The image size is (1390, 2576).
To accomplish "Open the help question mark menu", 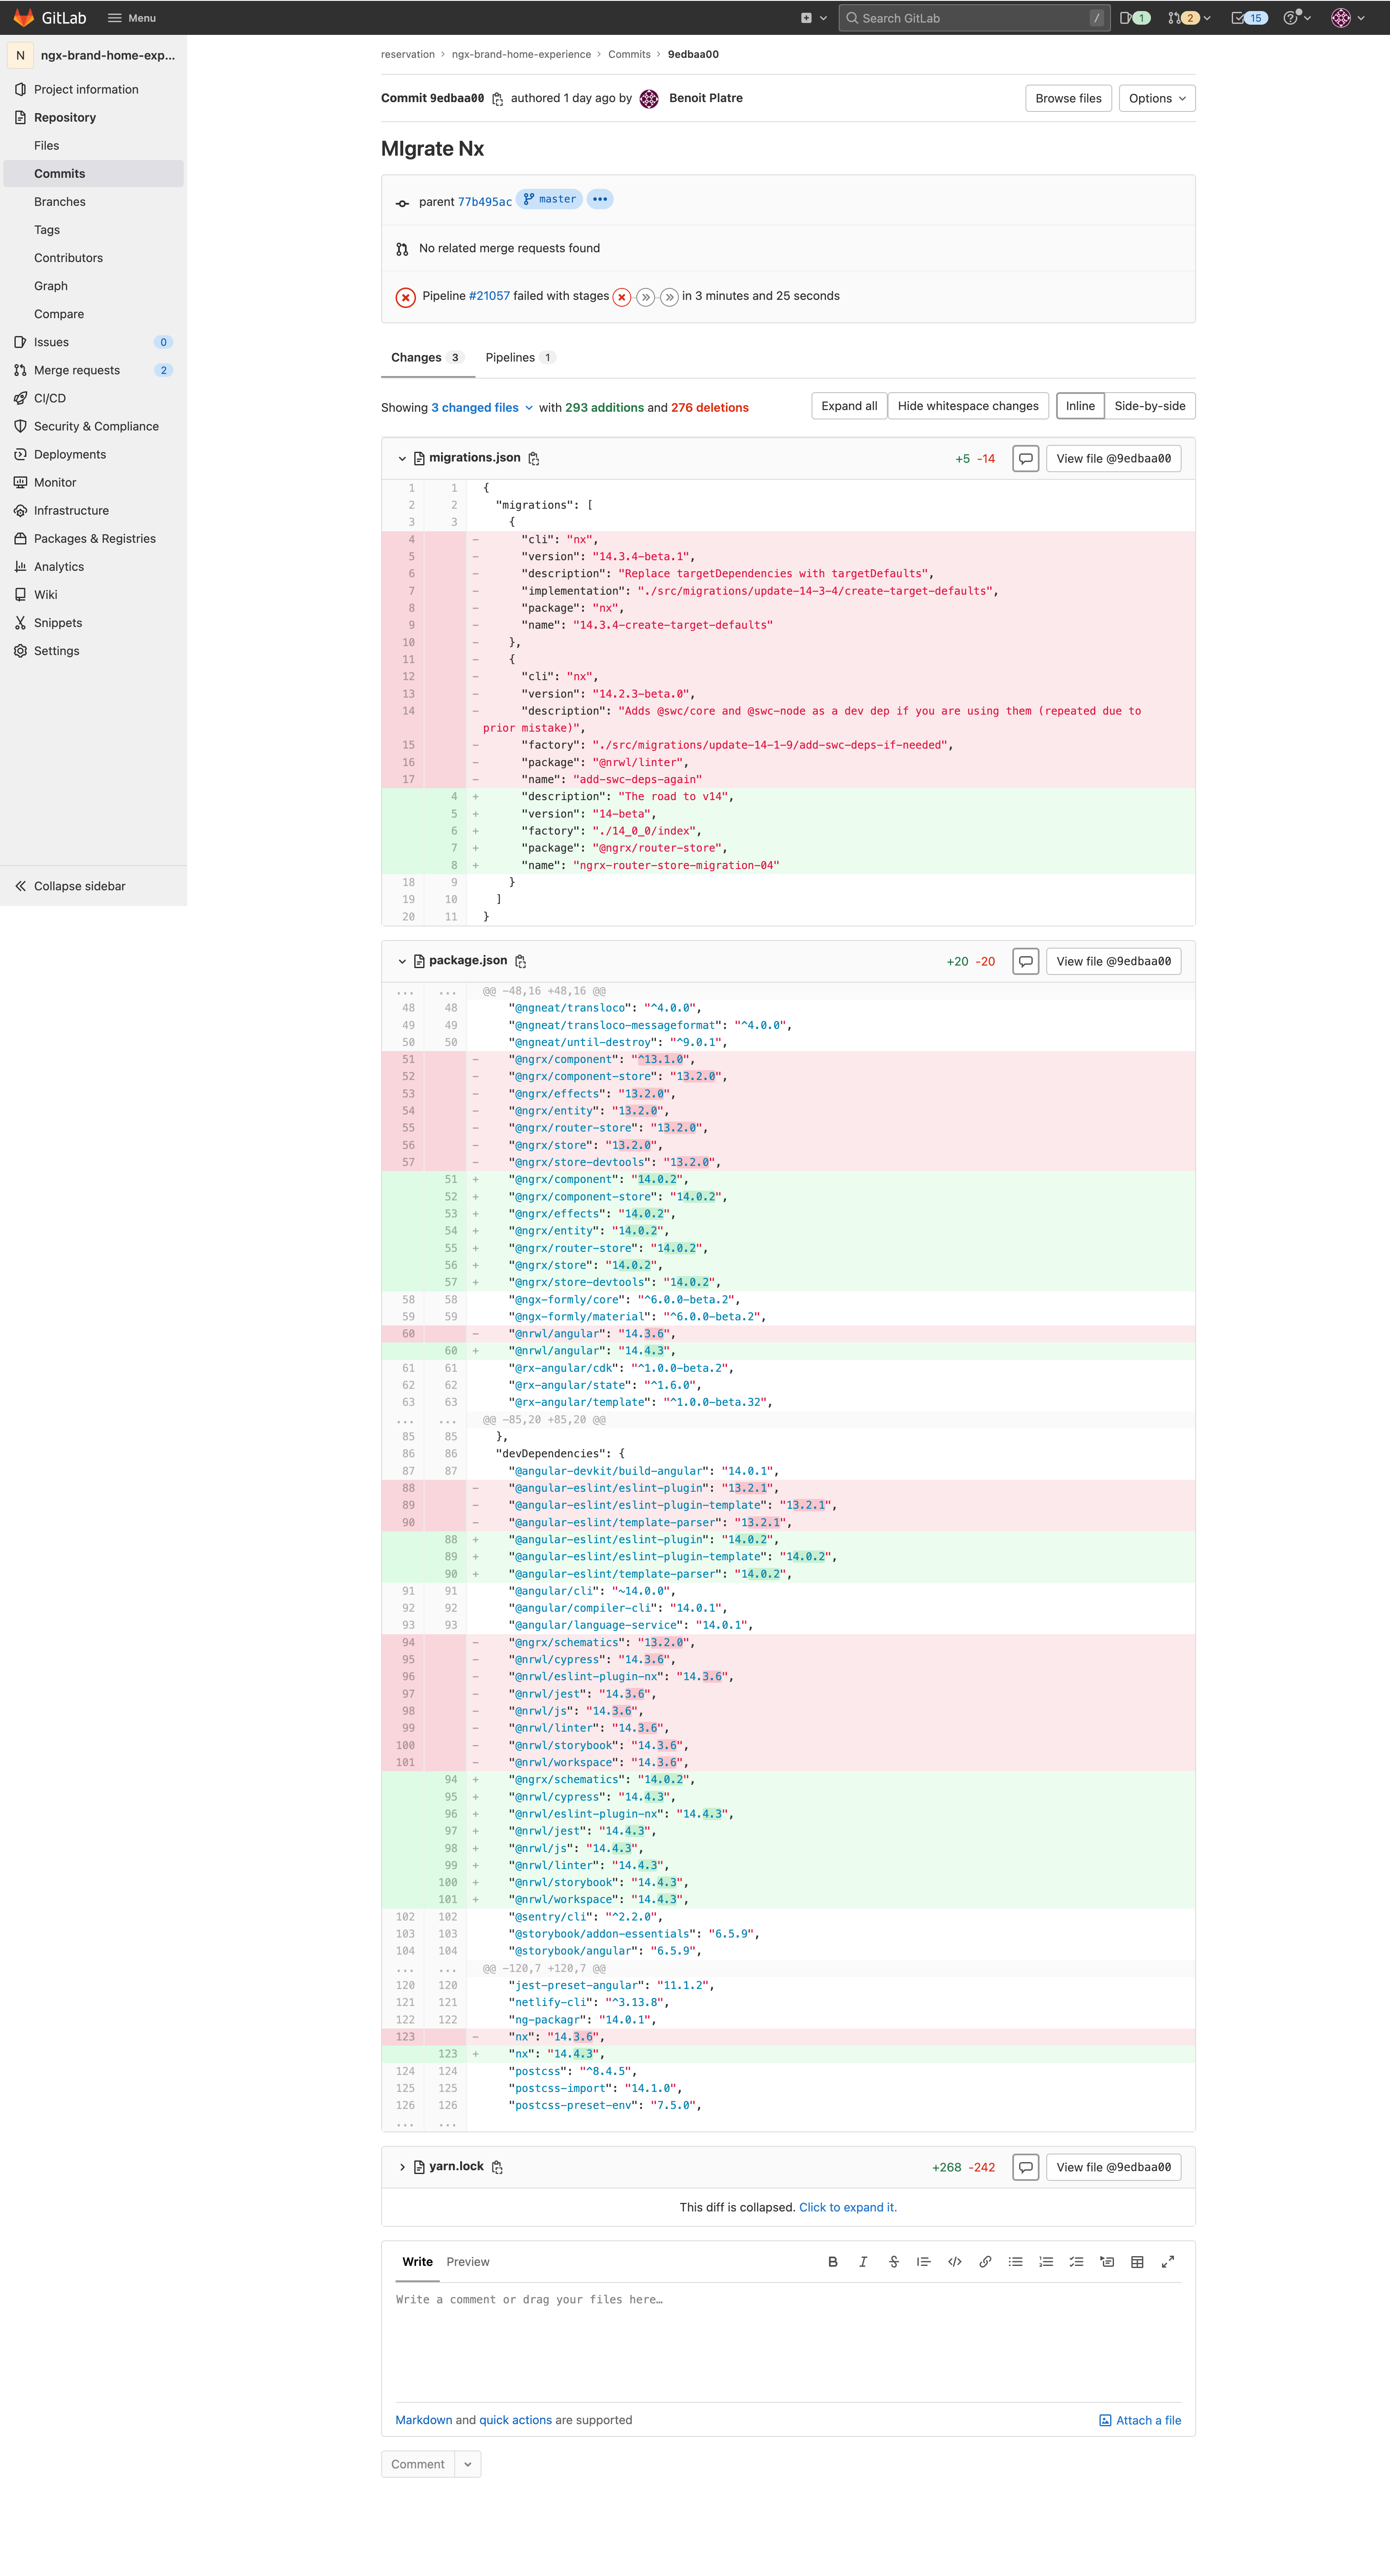I will [1297, 18].
